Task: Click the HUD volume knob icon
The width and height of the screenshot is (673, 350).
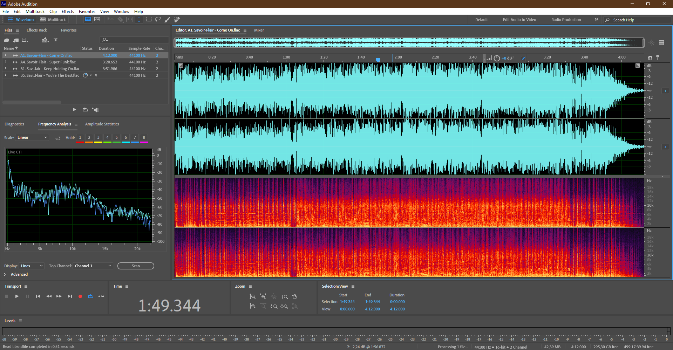Action: 497,58
